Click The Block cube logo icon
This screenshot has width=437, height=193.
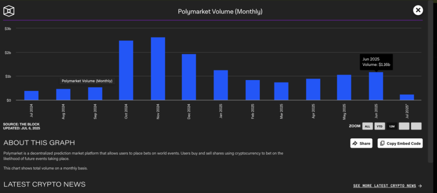(9, 11)
